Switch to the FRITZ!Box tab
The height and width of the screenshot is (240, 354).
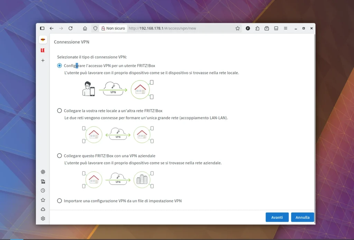(43, 39)
